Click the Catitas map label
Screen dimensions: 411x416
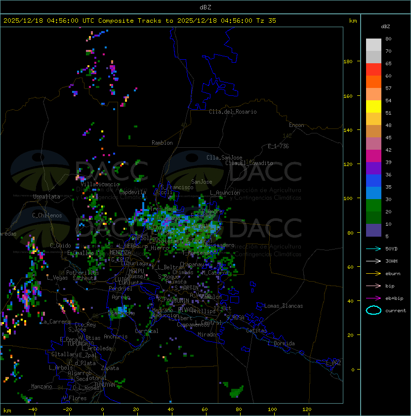pos(256,331)
